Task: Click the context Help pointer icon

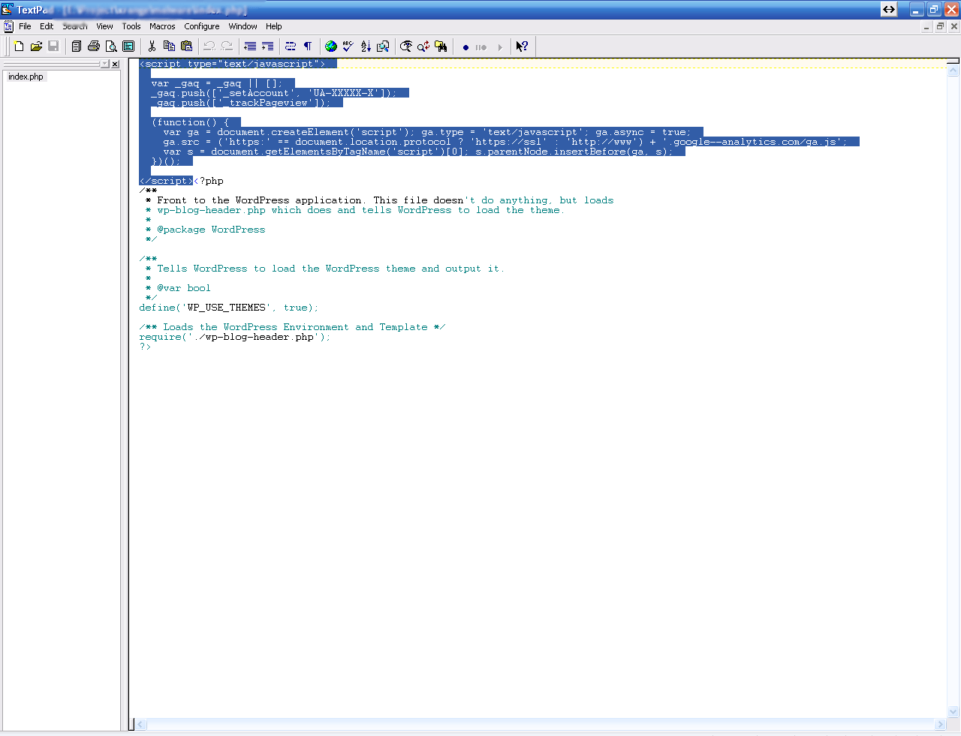Action: pos(522,47)
